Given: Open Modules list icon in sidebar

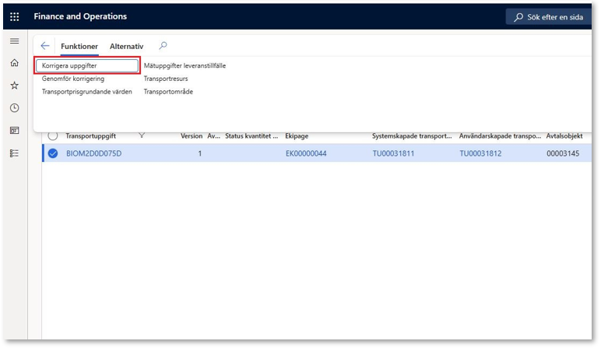Looking at the screenshot, I should click(x=14, y=153).
